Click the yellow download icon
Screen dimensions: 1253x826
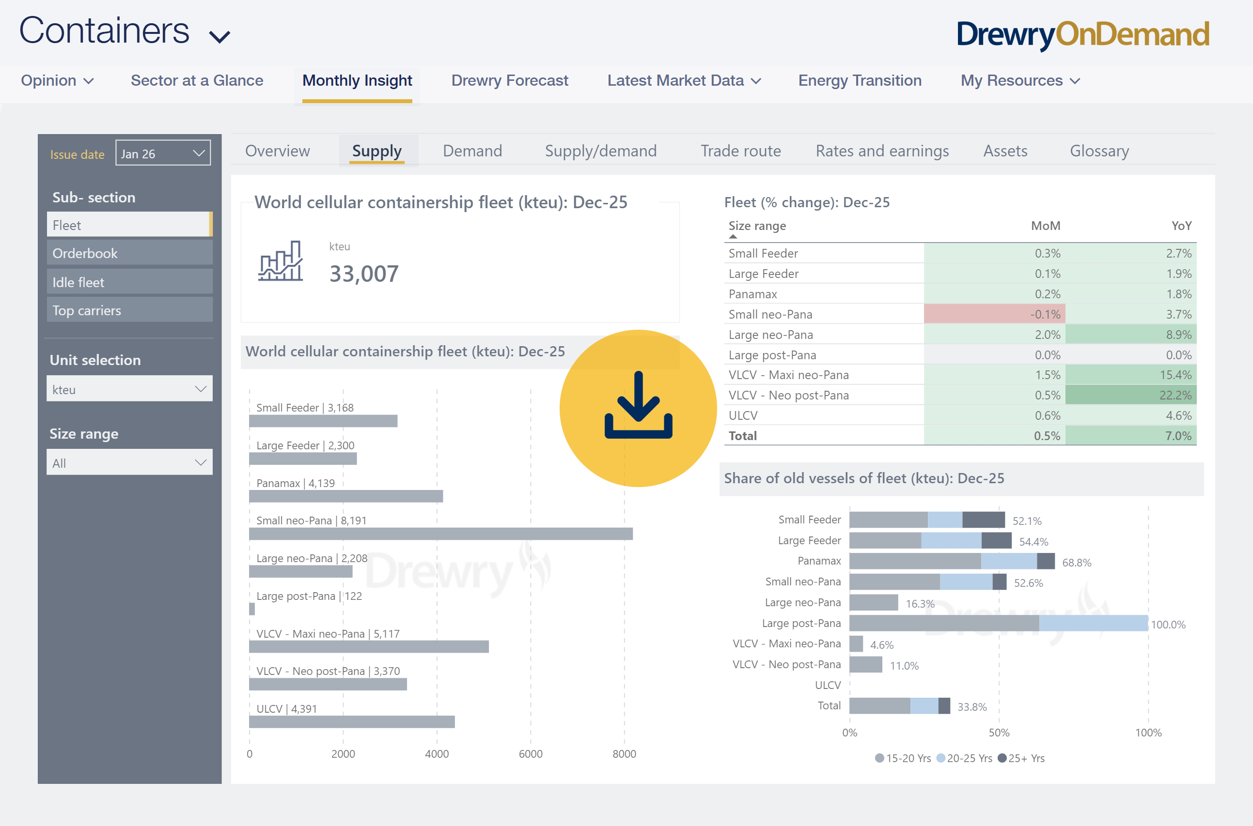[638, 408]
